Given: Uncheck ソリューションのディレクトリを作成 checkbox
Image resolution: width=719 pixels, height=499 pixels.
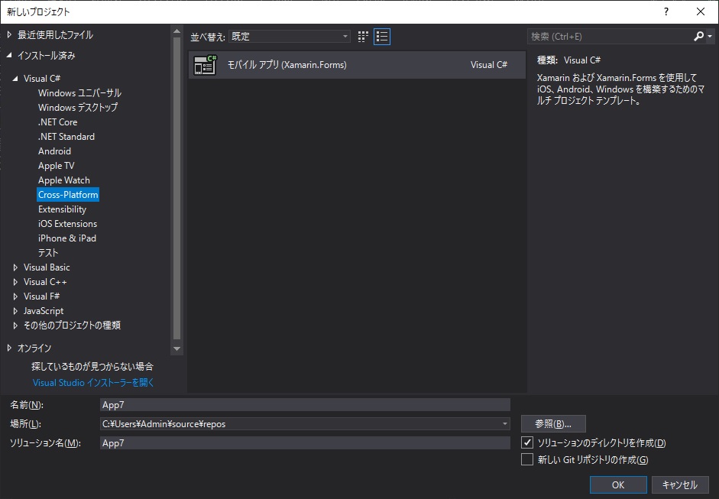Looking at the screenshot, I should tap(528, 443).
